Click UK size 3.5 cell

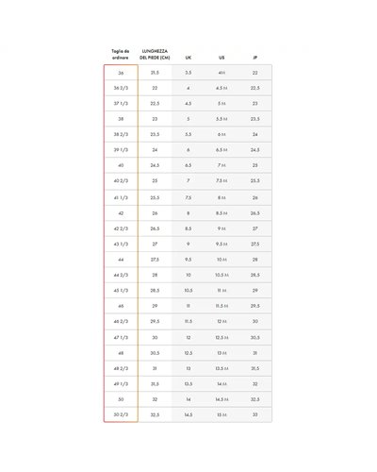point(188,73)
